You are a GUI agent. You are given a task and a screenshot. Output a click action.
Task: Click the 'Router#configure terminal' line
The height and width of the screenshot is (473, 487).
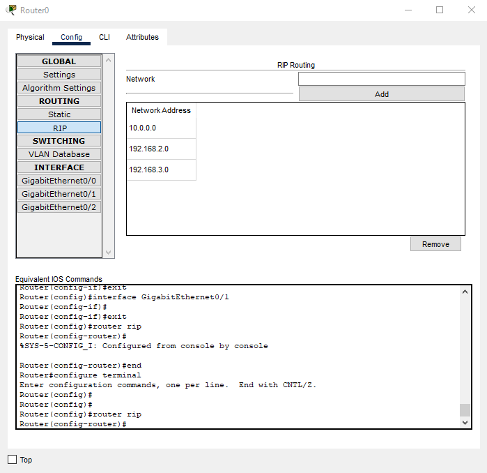point(80,375)
